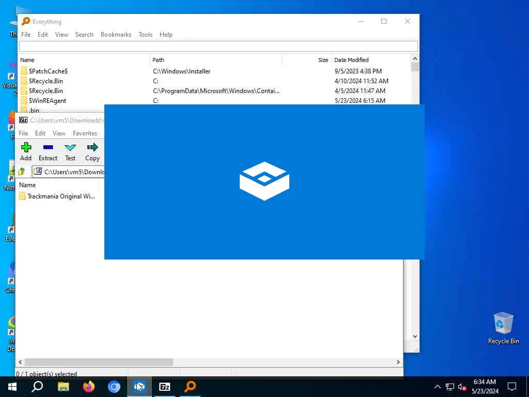The height and width of the screenshot is (397, 529).
Task: Click the Extract icon in 7-Zip
Action: 48,147
